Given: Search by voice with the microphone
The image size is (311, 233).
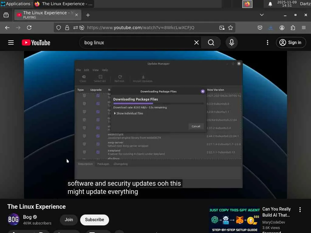Looking at the screenshot, I should coord(232,42).
